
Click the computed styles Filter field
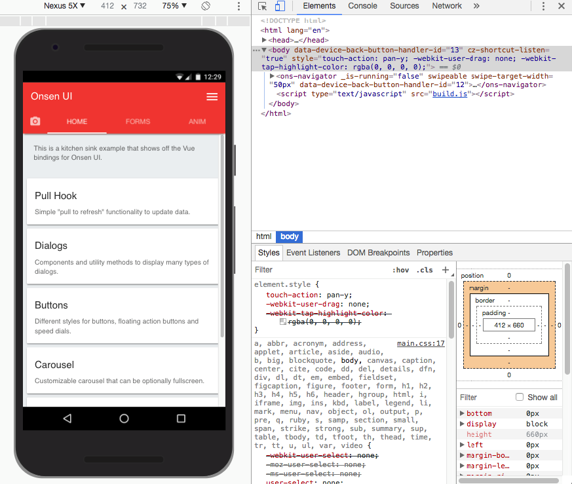point(485,397)
